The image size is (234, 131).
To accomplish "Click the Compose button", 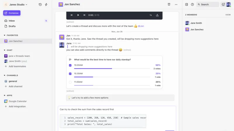I will pos(12,13).
